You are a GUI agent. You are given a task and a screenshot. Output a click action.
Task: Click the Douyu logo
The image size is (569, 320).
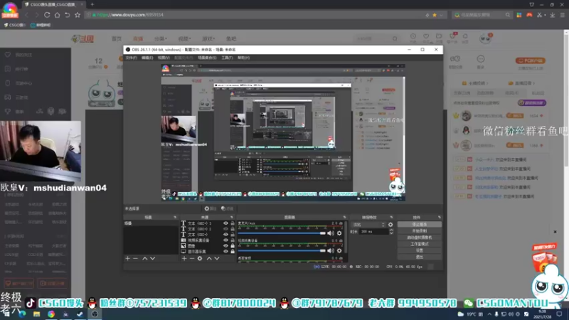[83, 38]
